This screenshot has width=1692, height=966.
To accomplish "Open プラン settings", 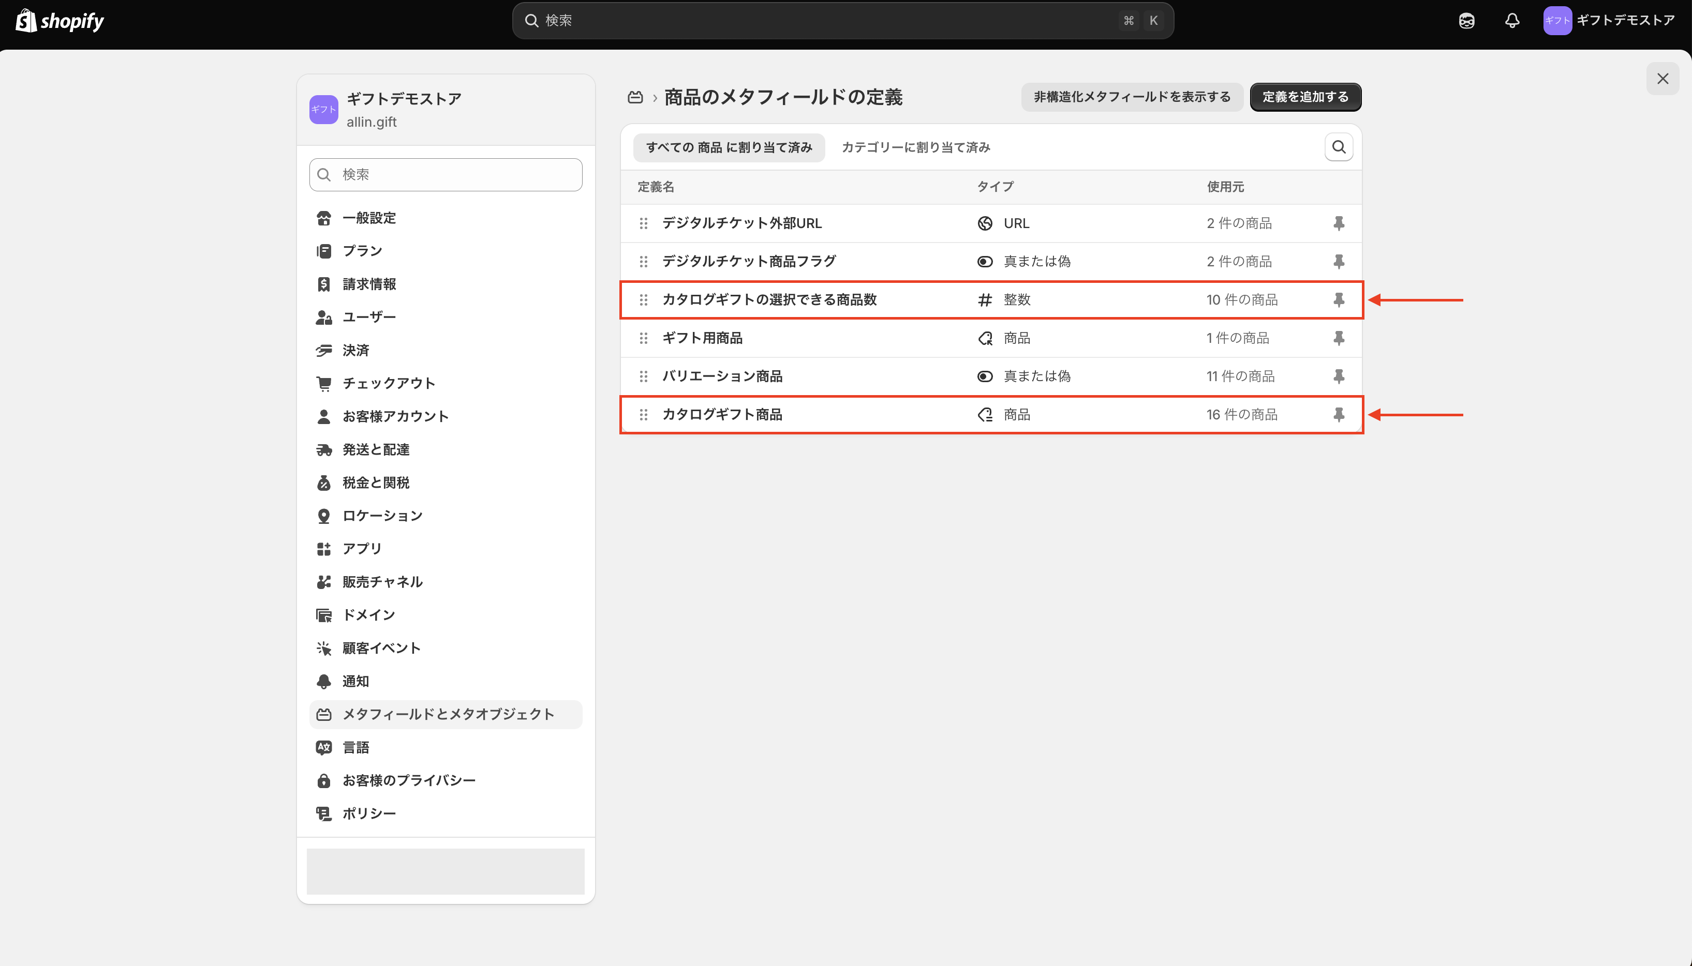I will coord(446,251).
